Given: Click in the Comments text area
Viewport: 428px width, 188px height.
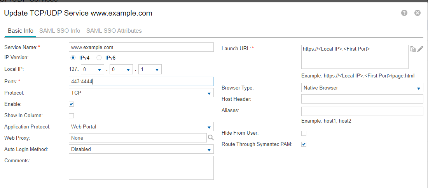Looking at the screenshot, I should click(x=141, y=168).
